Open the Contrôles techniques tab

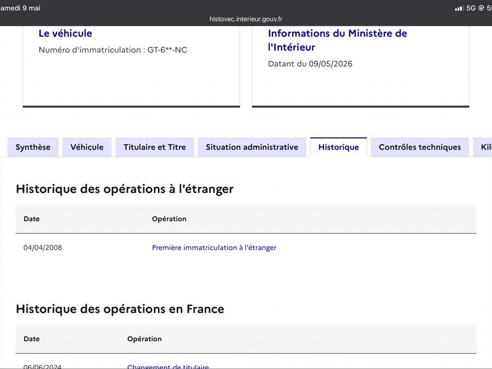(420, 147)
